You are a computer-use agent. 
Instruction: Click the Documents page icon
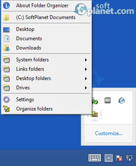[x=7, y=39]
